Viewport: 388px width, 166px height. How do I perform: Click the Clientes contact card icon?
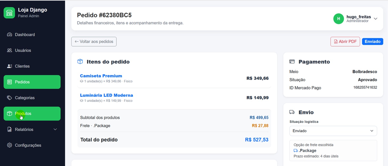tap(10, 66)
